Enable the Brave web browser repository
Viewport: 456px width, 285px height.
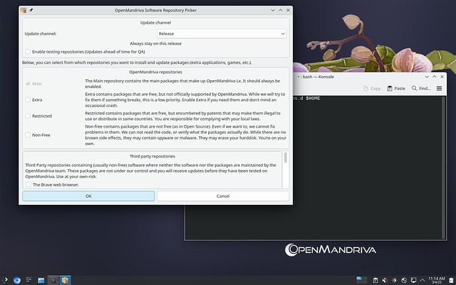click(28, 184)
